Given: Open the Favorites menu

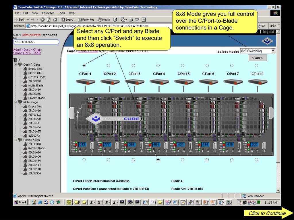Looking at the screenshot, I should 48,13.
